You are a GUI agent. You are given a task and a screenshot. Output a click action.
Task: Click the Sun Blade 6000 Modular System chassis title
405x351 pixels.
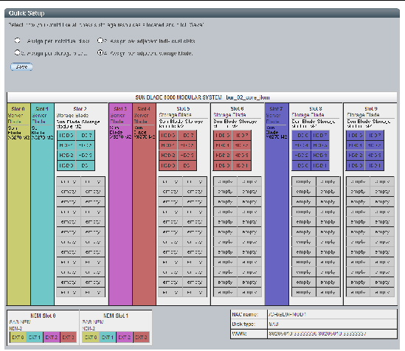tap(202, 97)
